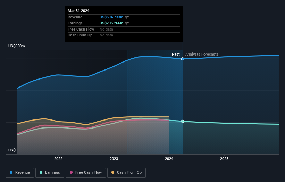Click the Free Cash Flow No data value
The height and width of the screenshot is (182, 285).
pos(106,29)
